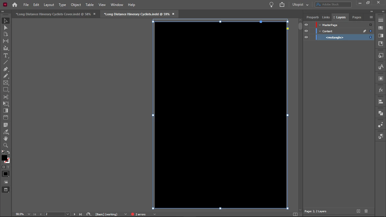Image resolution: width=386 pixels, height=217 pixels.
Task: Toggle formatting affects text
Action: pos(8,167)
